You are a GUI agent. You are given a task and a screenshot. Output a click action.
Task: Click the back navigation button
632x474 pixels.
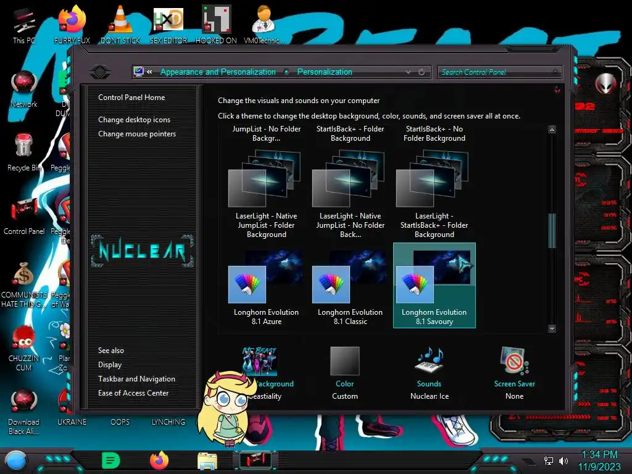100,72
